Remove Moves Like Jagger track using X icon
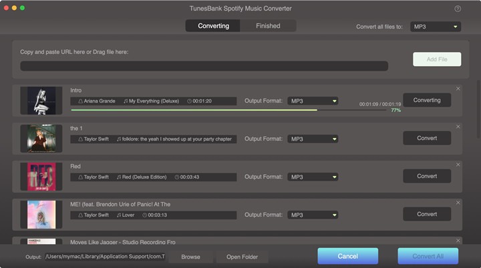This screenshot has width=481, height=268. (x=458, y=240)
